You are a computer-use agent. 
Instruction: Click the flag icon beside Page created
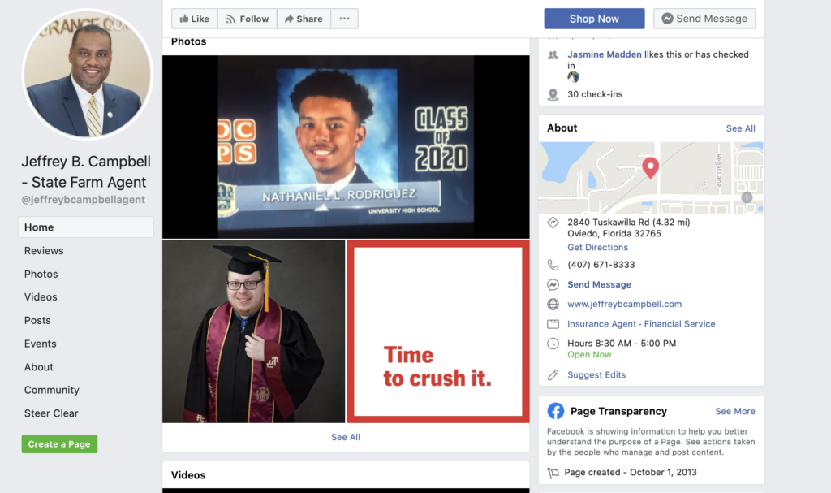tap(553, 473)
